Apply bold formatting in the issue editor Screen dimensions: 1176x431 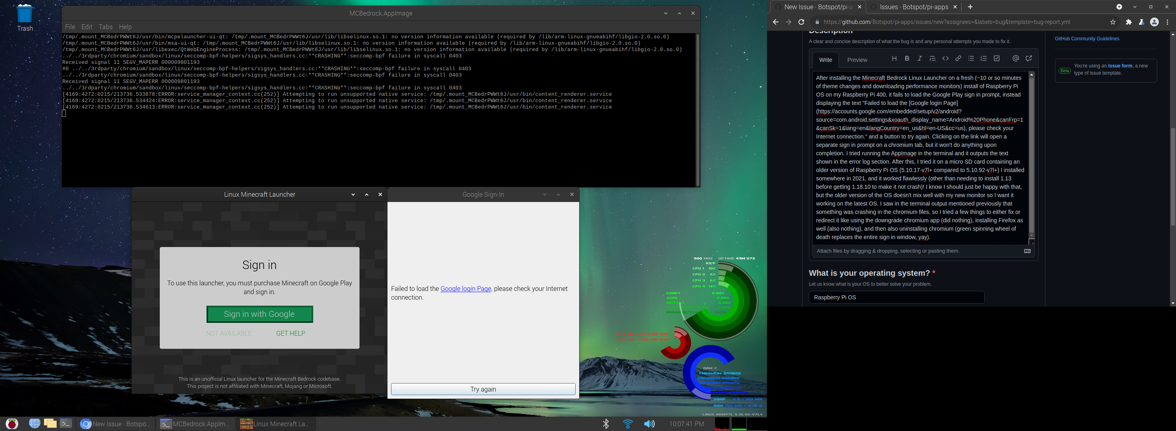907,58
